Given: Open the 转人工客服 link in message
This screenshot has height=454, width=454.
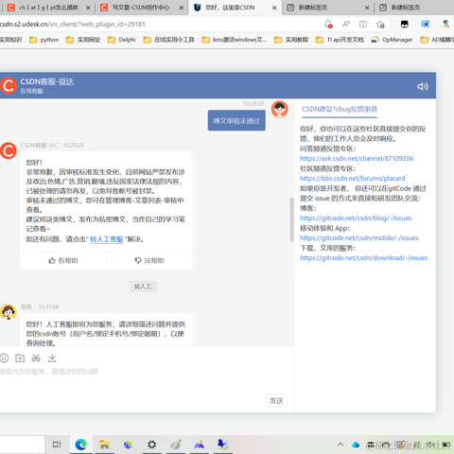Looking at the screenshot, I should coord(107,239).
